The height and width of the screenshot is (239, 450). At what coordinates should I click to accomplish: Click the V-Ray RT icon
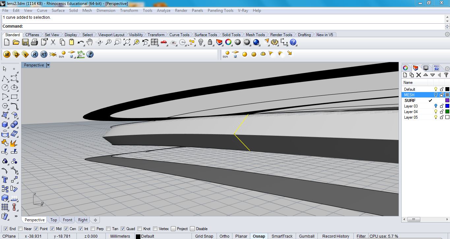[44, 54]
